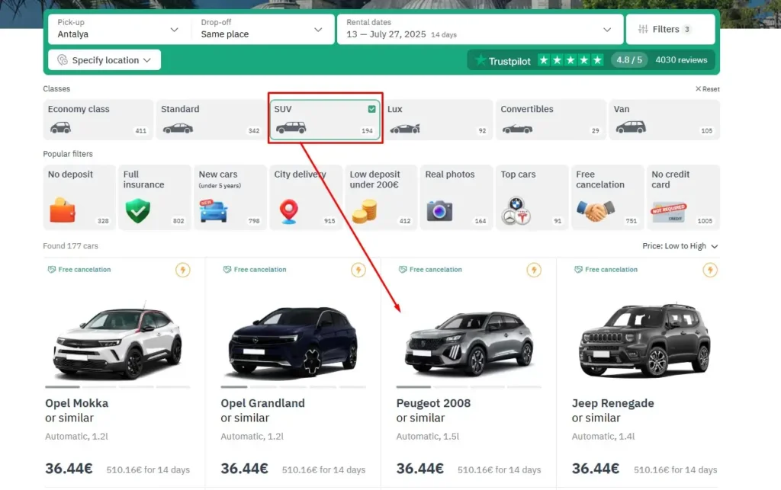Click the SUV car icon
This screenshot has width=781, height=490.
291,128
